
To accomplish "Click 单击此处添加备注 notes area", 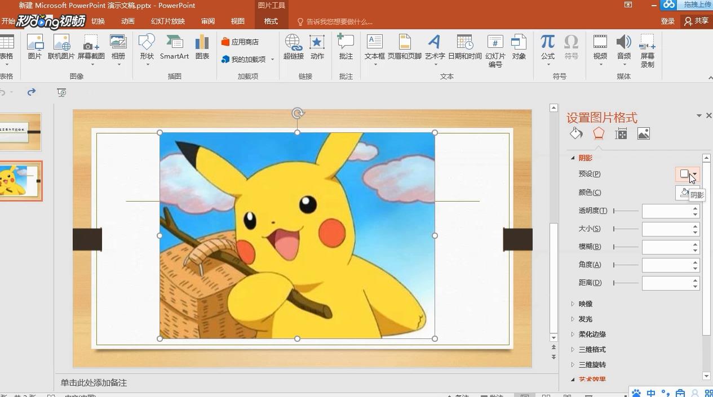I will (x=94, y=383).
